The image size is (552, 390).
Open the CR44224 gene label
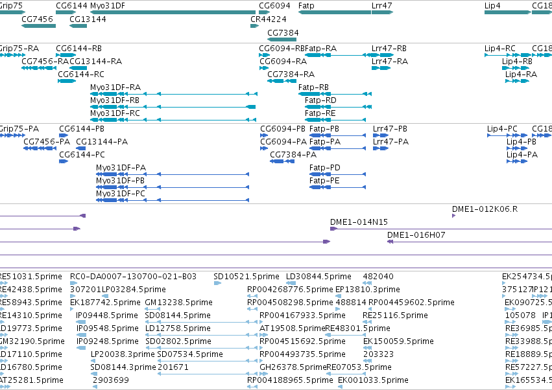click(x=269, y=19)
